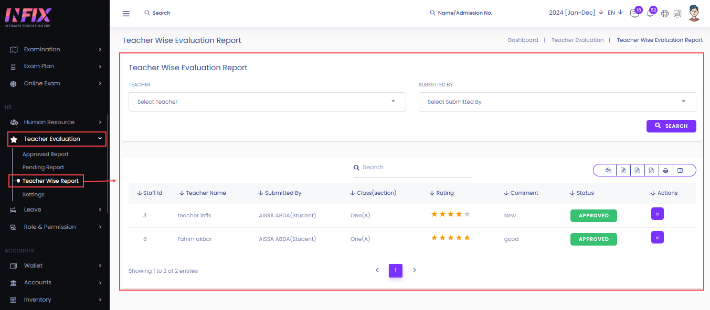Image resolution: width=710 pixels, height=310 pixels.
Task: Expand the Examination menu chevron
Action: point(100,50)
